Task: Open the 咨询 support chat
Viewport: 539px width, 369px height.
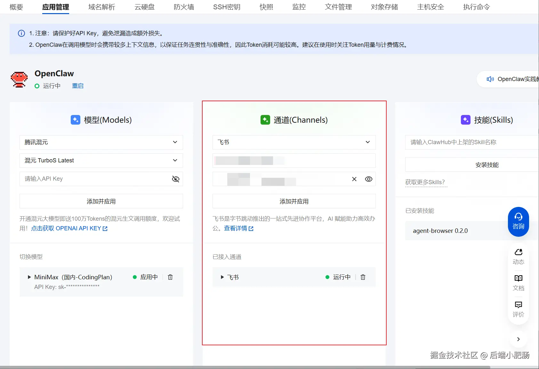Action: 519,222
